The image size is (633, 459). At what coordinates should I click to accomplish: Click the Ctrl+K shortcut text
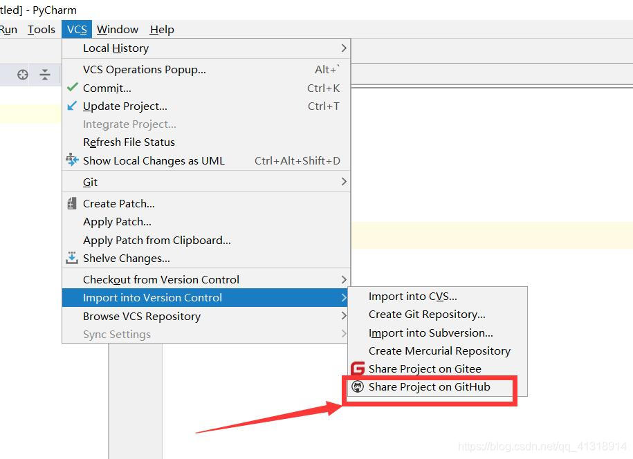[x=323, y=88]
